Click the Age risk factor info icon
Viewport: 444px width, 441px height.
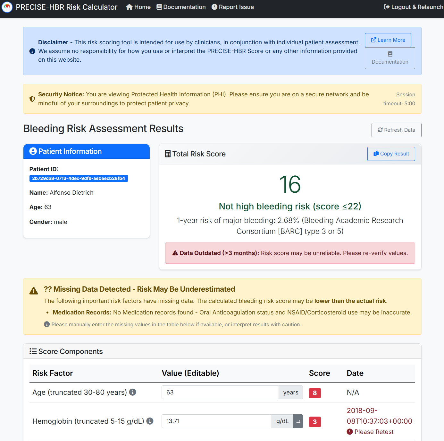[x=133, y=392]
